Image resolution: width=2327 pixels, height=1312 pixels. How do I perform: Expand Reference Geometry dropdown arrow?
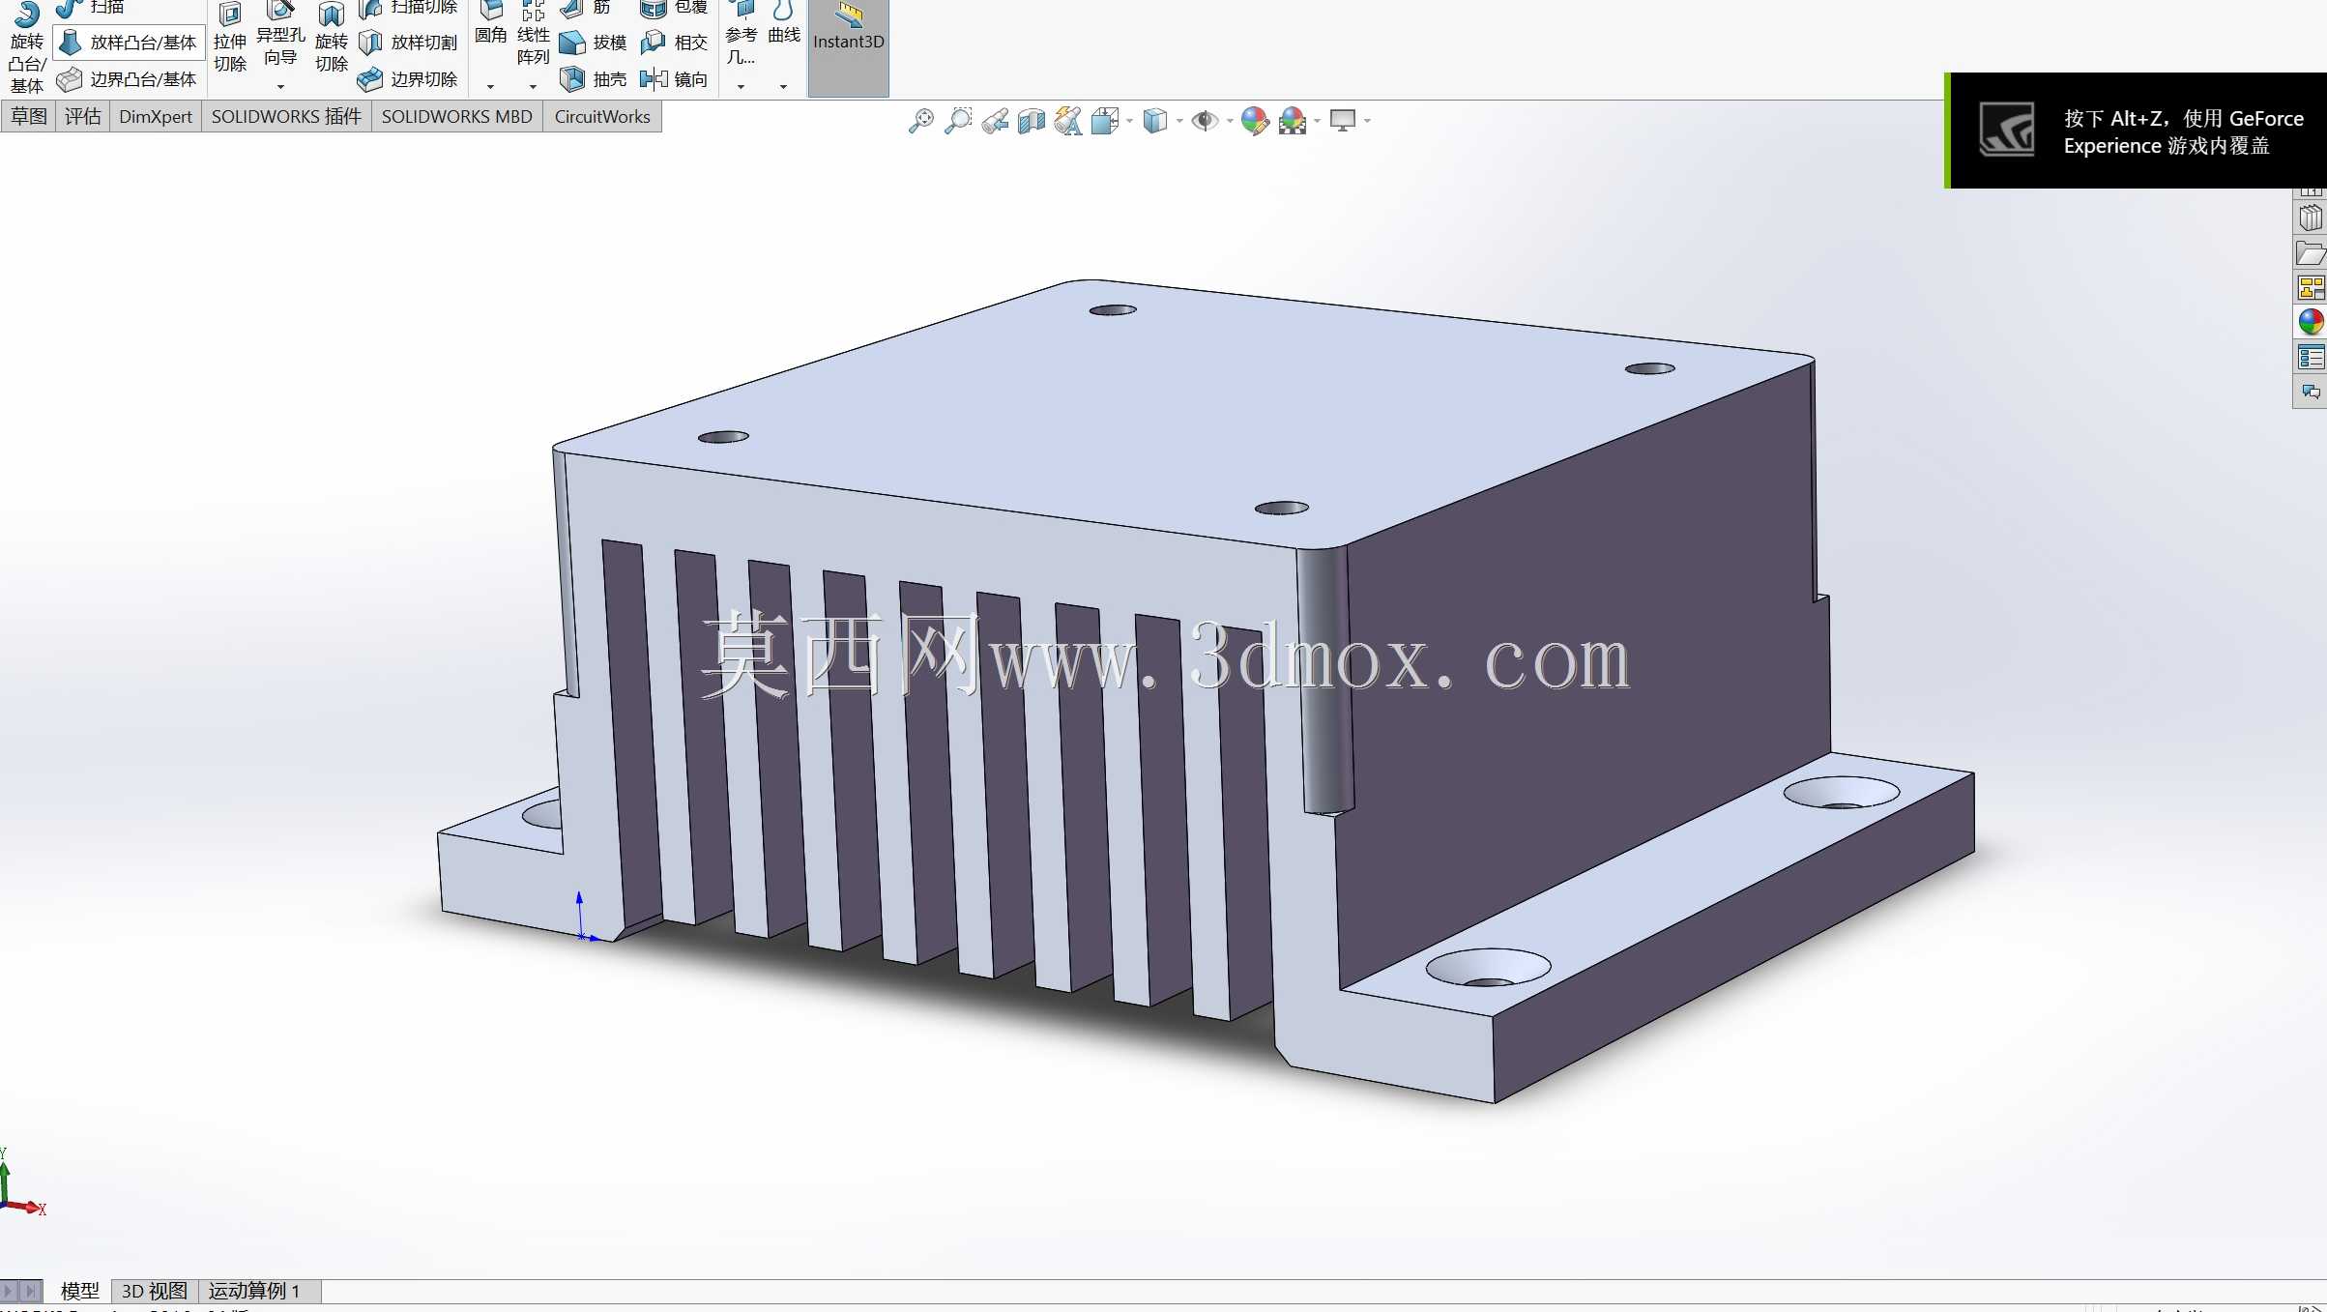pos(742,87)
